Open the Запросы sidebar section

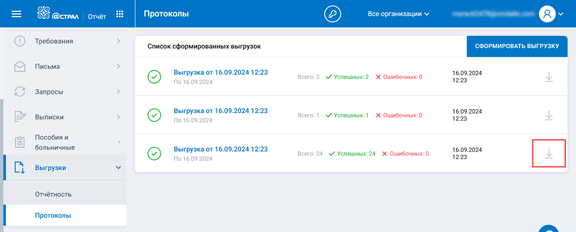point(67,92)
